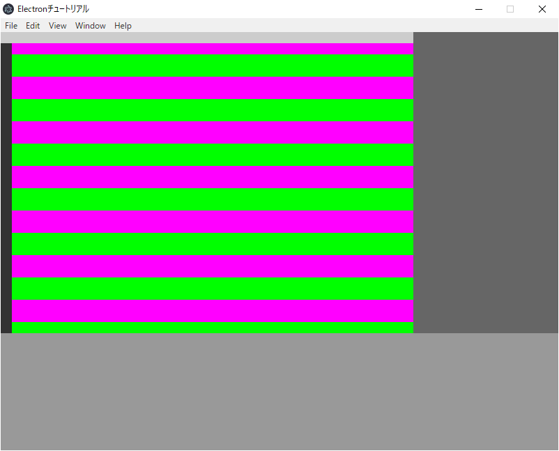Click the large light gray area below the stripes

coord(279,390)
